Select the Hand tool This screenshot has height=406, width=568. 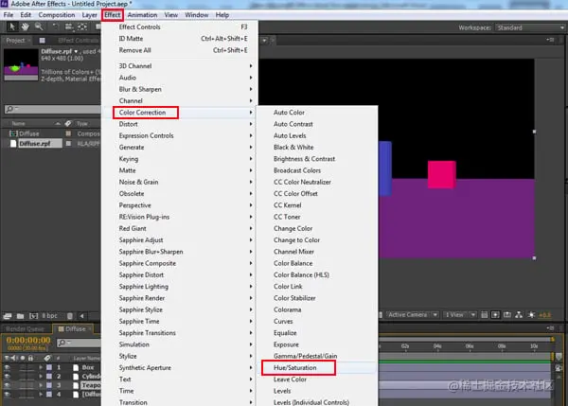tap(25, 26)
